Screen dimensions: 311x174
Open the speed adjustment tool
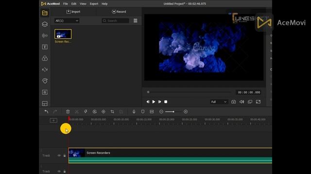[x=95, y=112]
